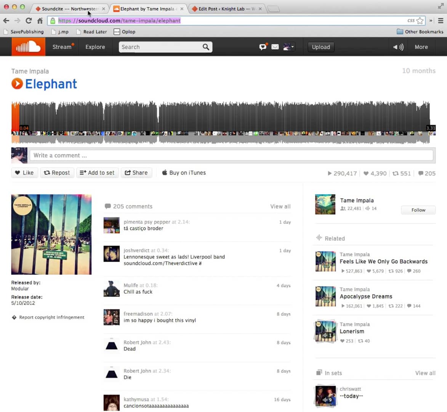Follow Tame Impala
Viewport: 447px width, 412px height.
click(418, 210)
